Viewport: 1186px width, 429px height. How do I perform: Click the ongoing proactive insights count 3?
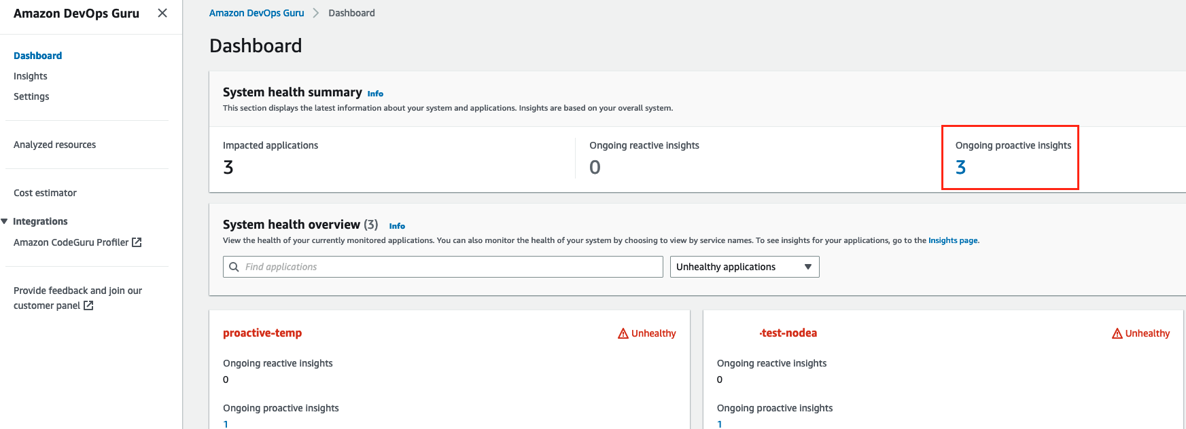960,167
